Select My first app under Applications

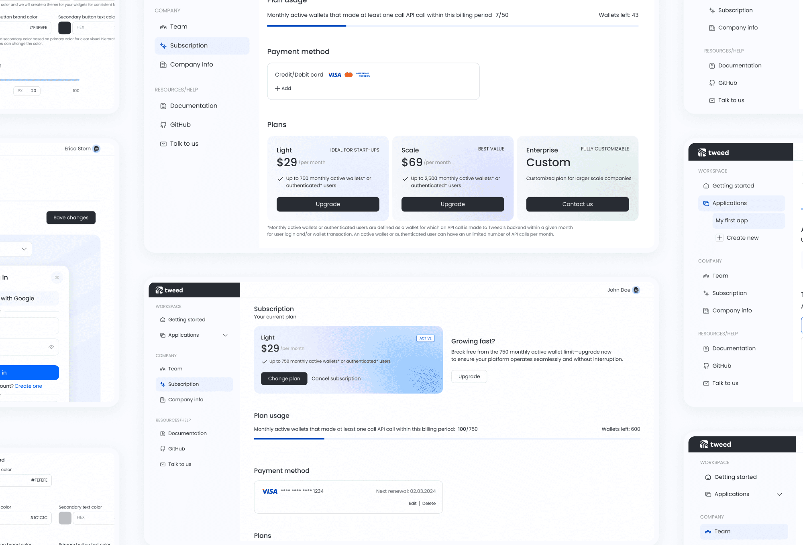732,221
